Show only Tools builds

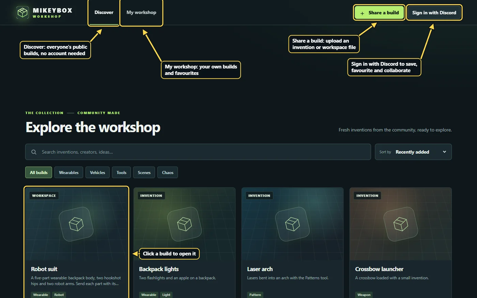(121, 173)
